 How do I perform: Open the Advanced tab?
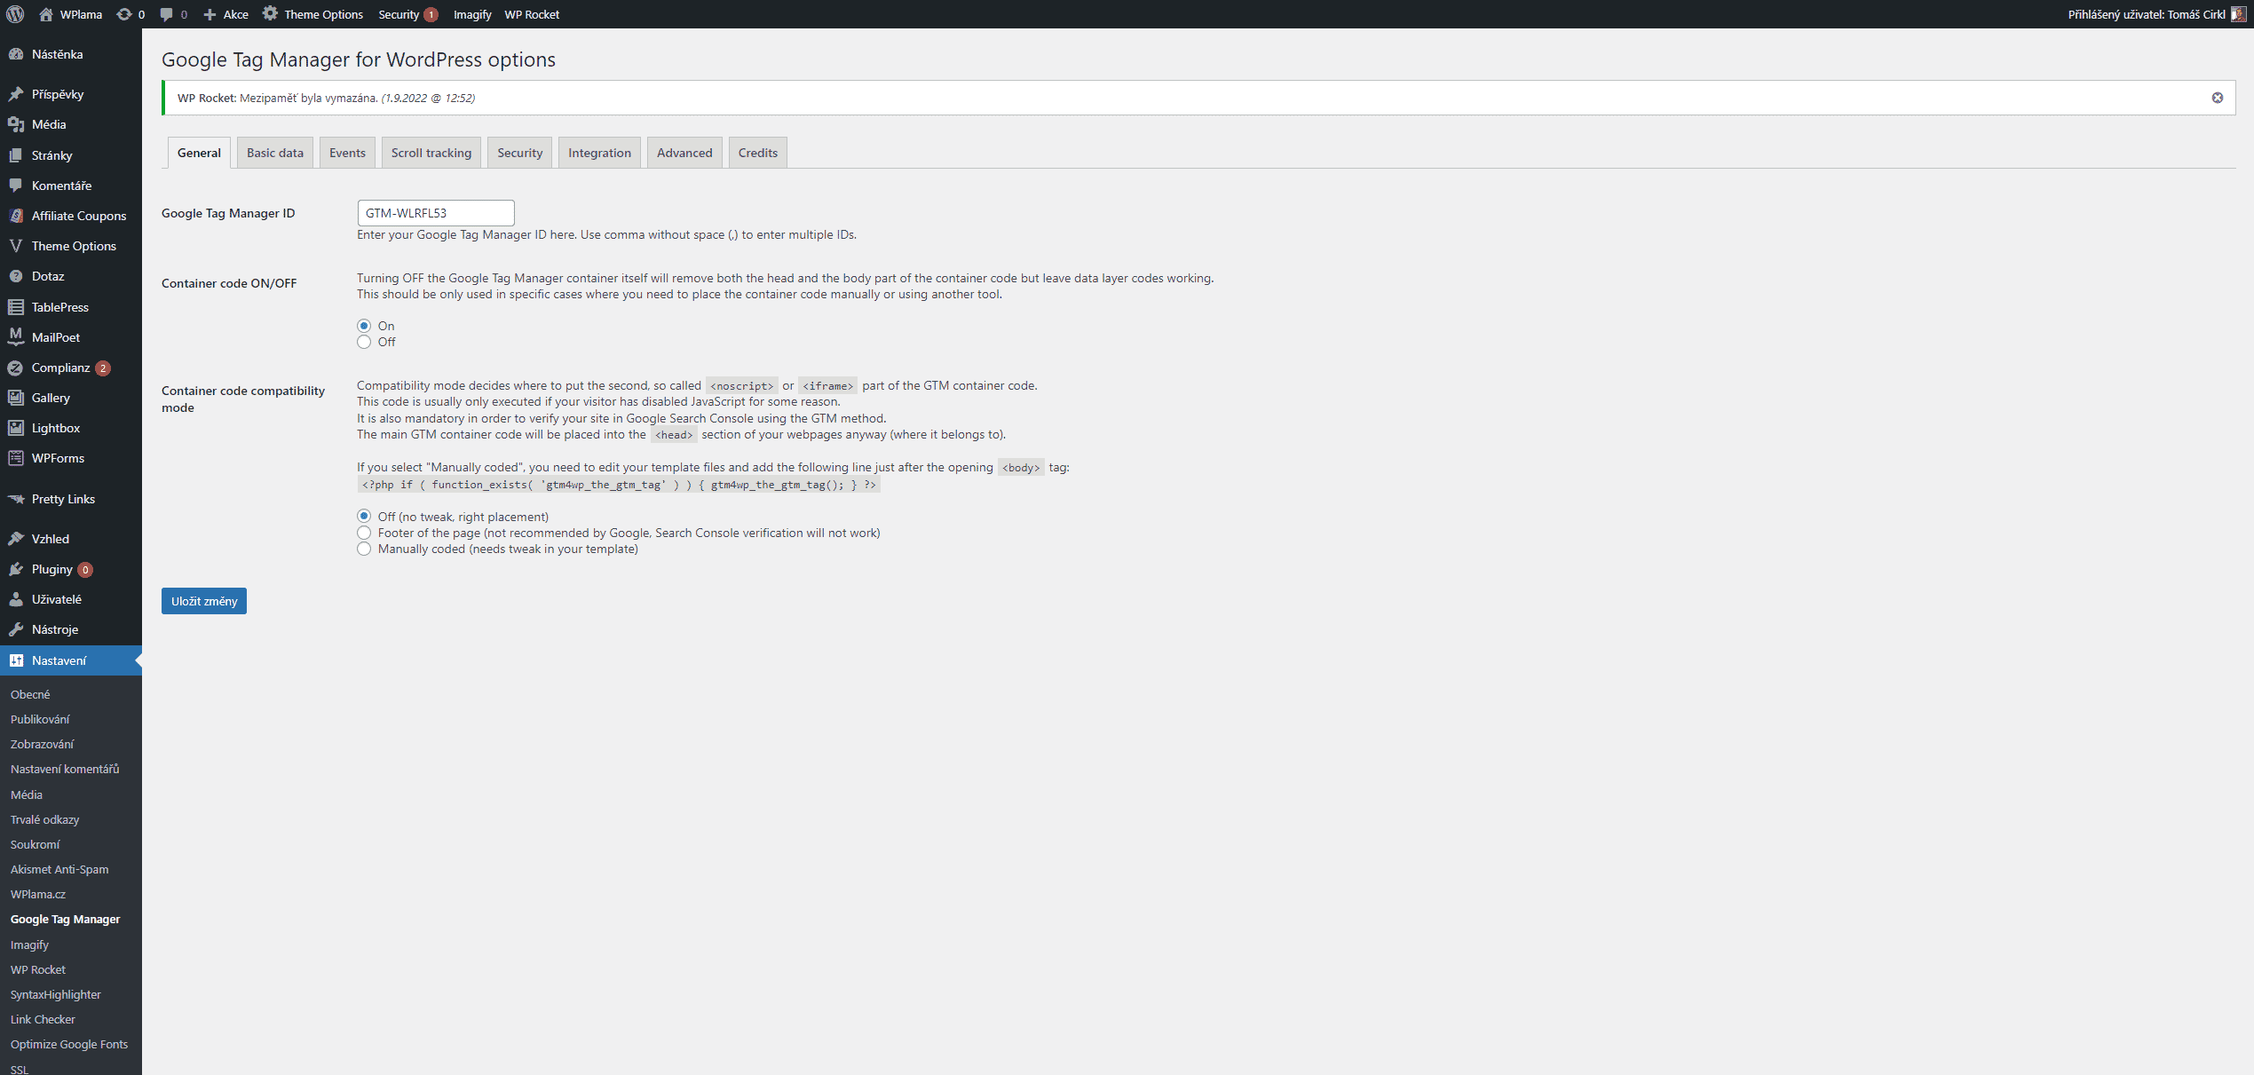coord(684,153)
